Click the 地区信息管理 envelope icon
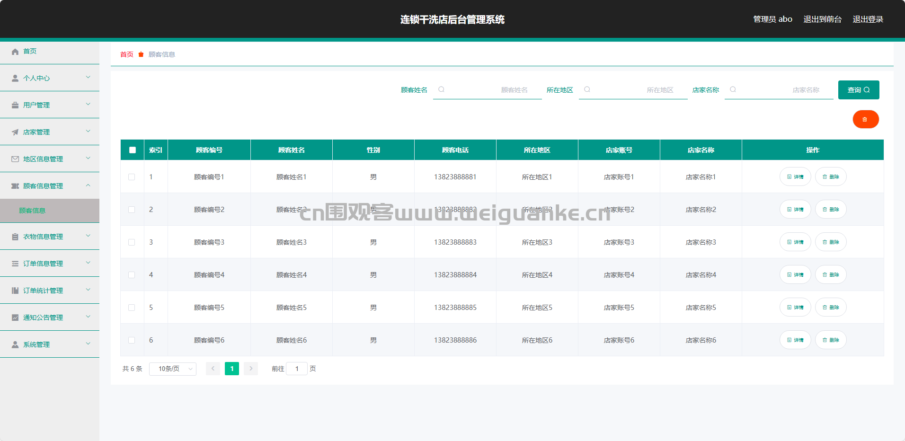Screen dimensions: 905x441 coord(15,159)
